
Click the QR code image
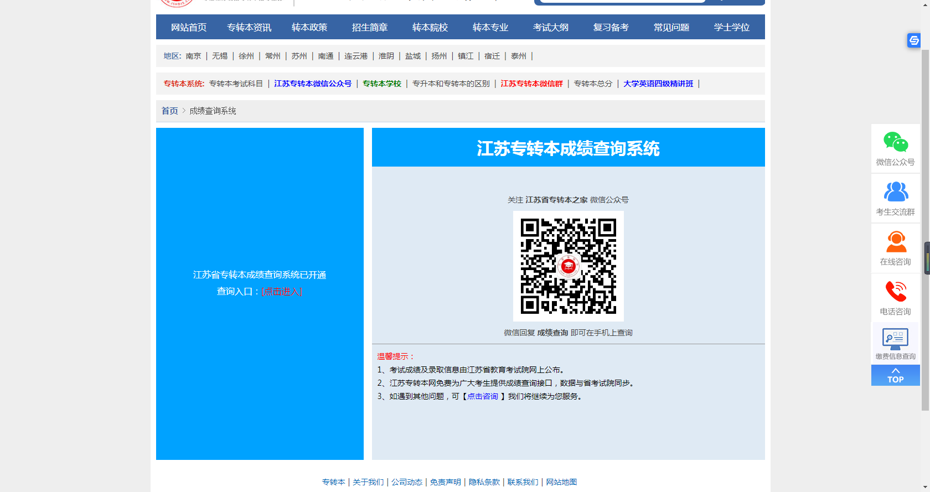[x=568, y=266]
